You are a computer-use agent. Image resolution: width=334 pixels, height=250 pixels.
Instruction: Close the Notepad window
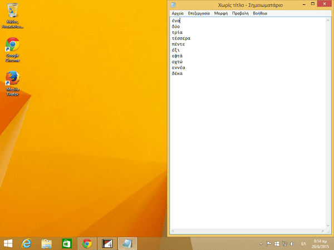(325, 4)
